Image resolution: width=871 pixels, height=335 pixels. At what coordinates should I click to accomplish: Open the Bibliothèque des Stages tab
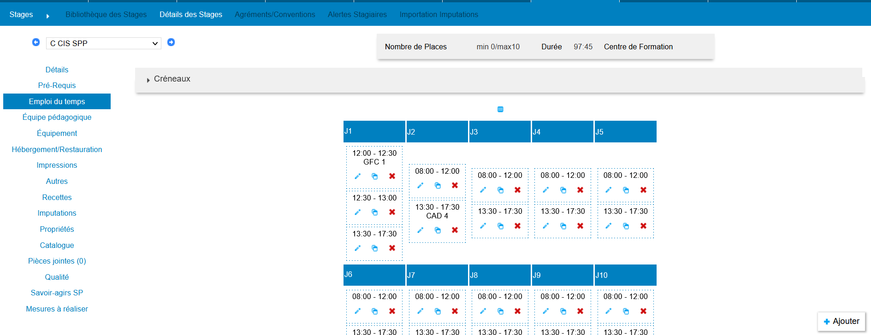[106, 15]
